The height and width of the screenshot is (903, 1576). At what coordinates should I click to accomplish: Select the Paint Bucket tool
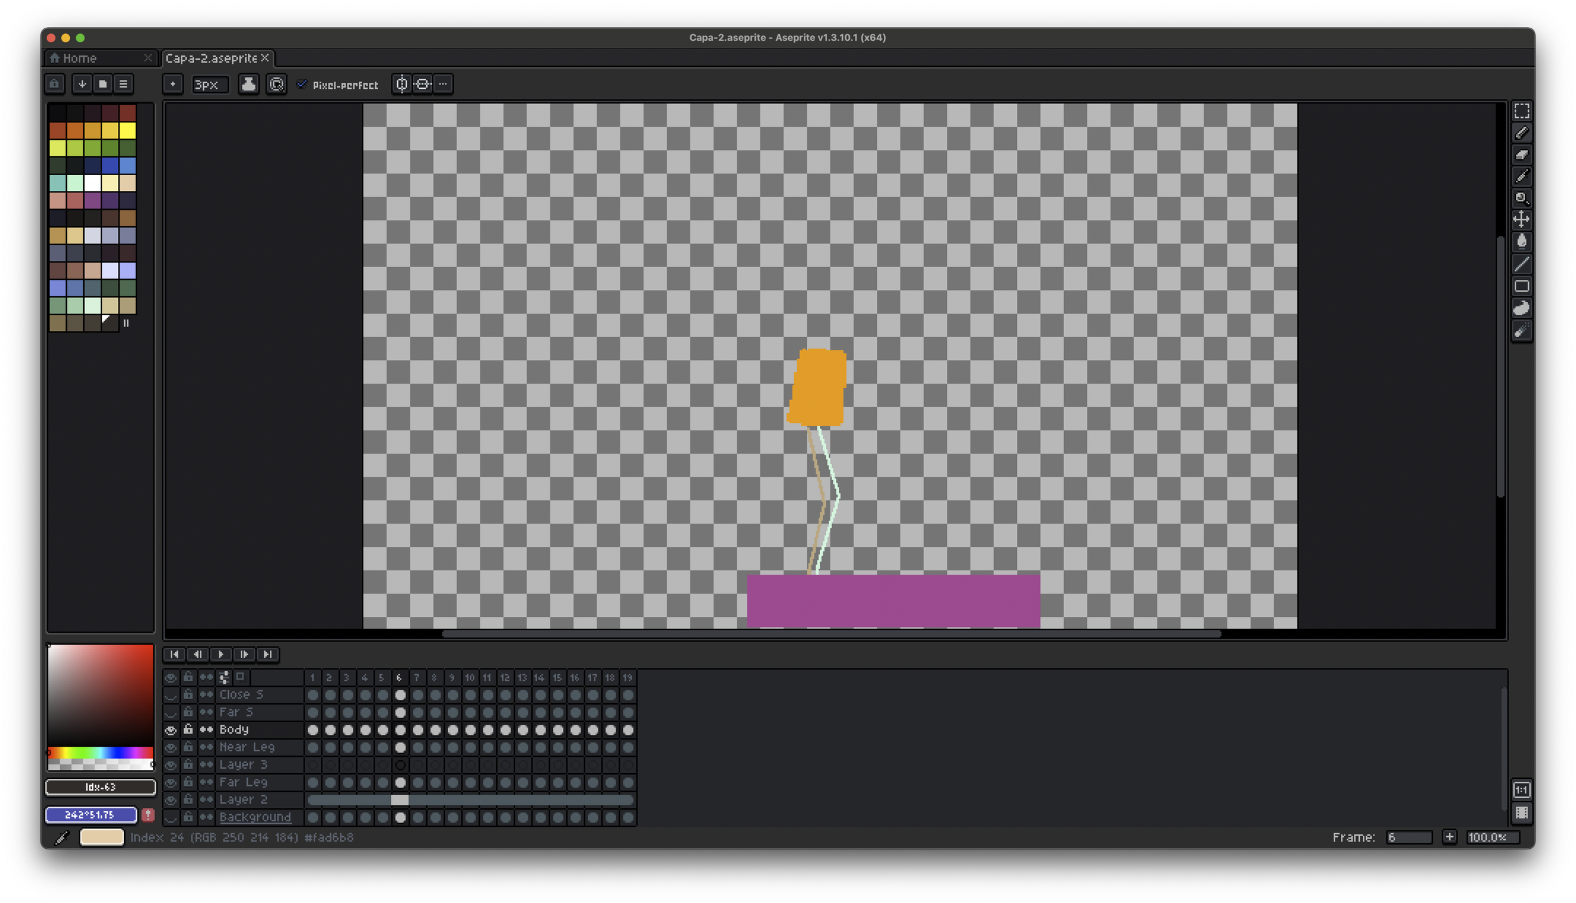click(1521, 242)
